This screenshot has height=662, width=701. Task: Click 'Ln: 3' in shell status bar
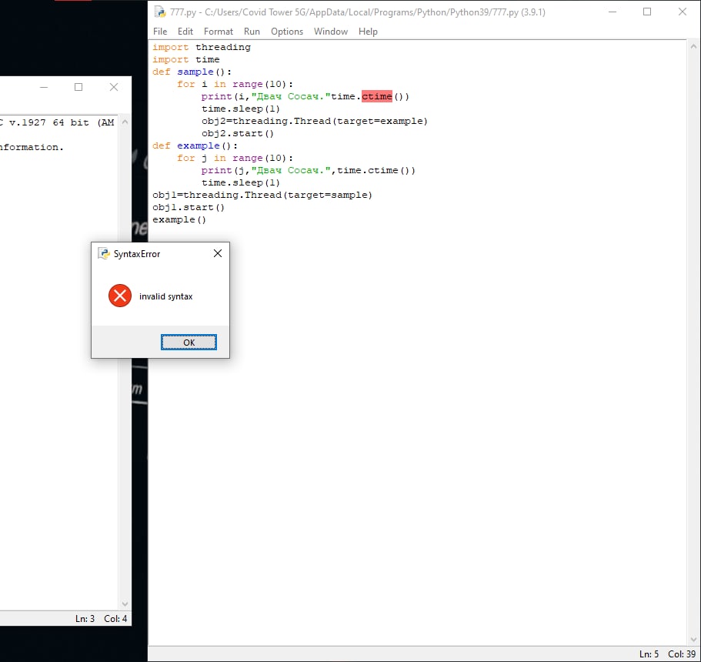85,619
